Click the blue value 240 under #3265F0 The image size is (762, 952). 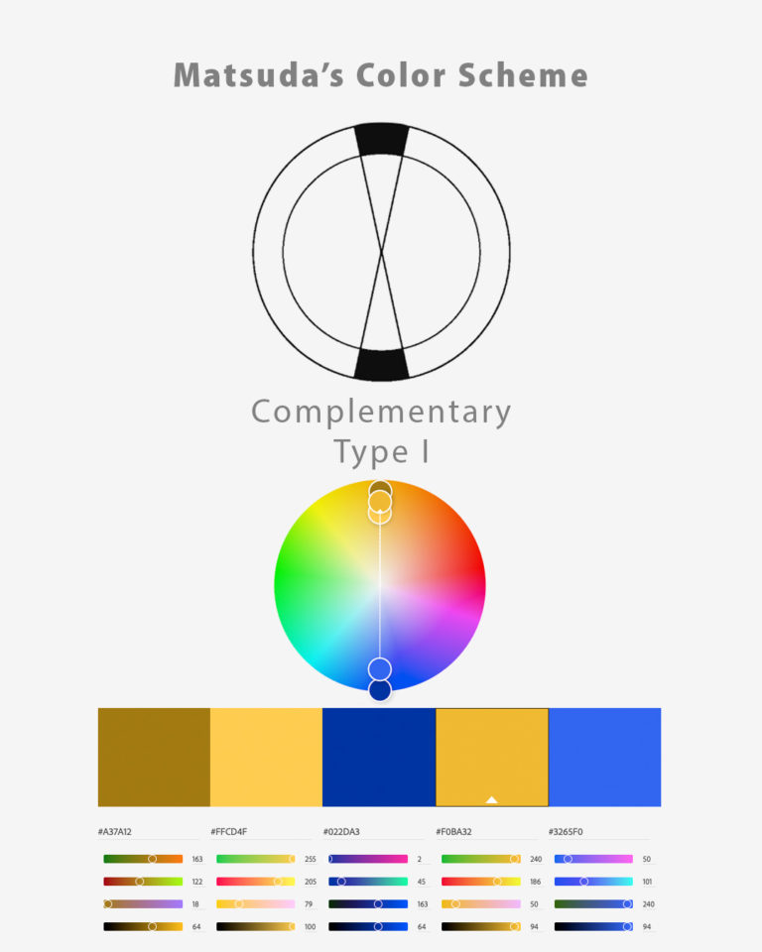point(648,904)
